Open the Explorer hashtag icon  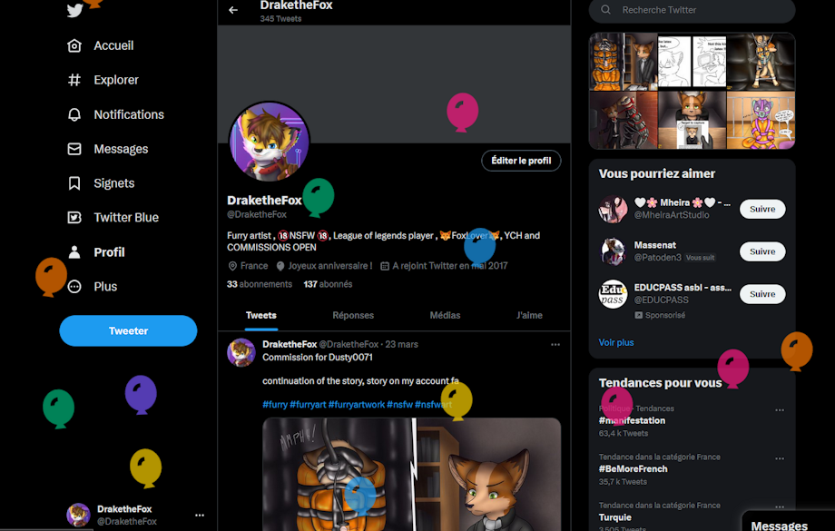coord(74,80)
